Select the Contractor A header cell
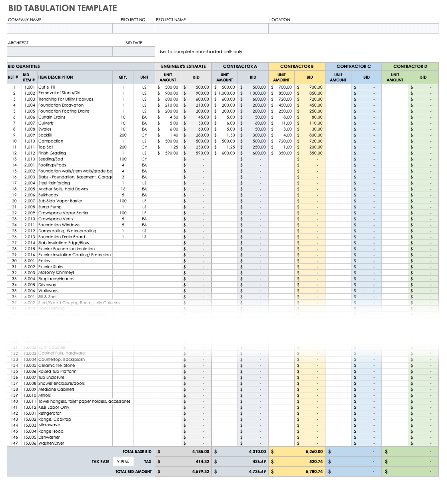This screenshot has width=447, height=487. (240, 66)
